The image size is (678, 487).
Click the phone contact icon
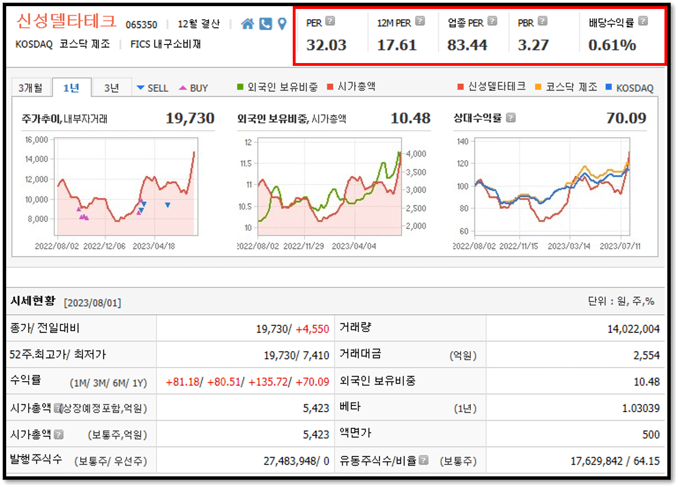point(266,24)
